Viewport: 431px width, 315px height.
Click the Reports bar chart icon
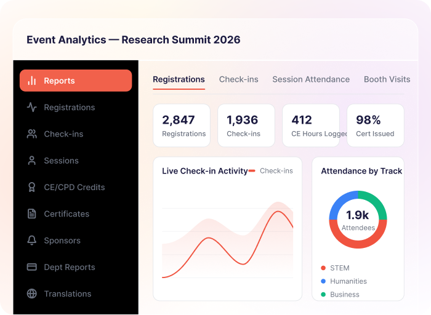[32, 81]
